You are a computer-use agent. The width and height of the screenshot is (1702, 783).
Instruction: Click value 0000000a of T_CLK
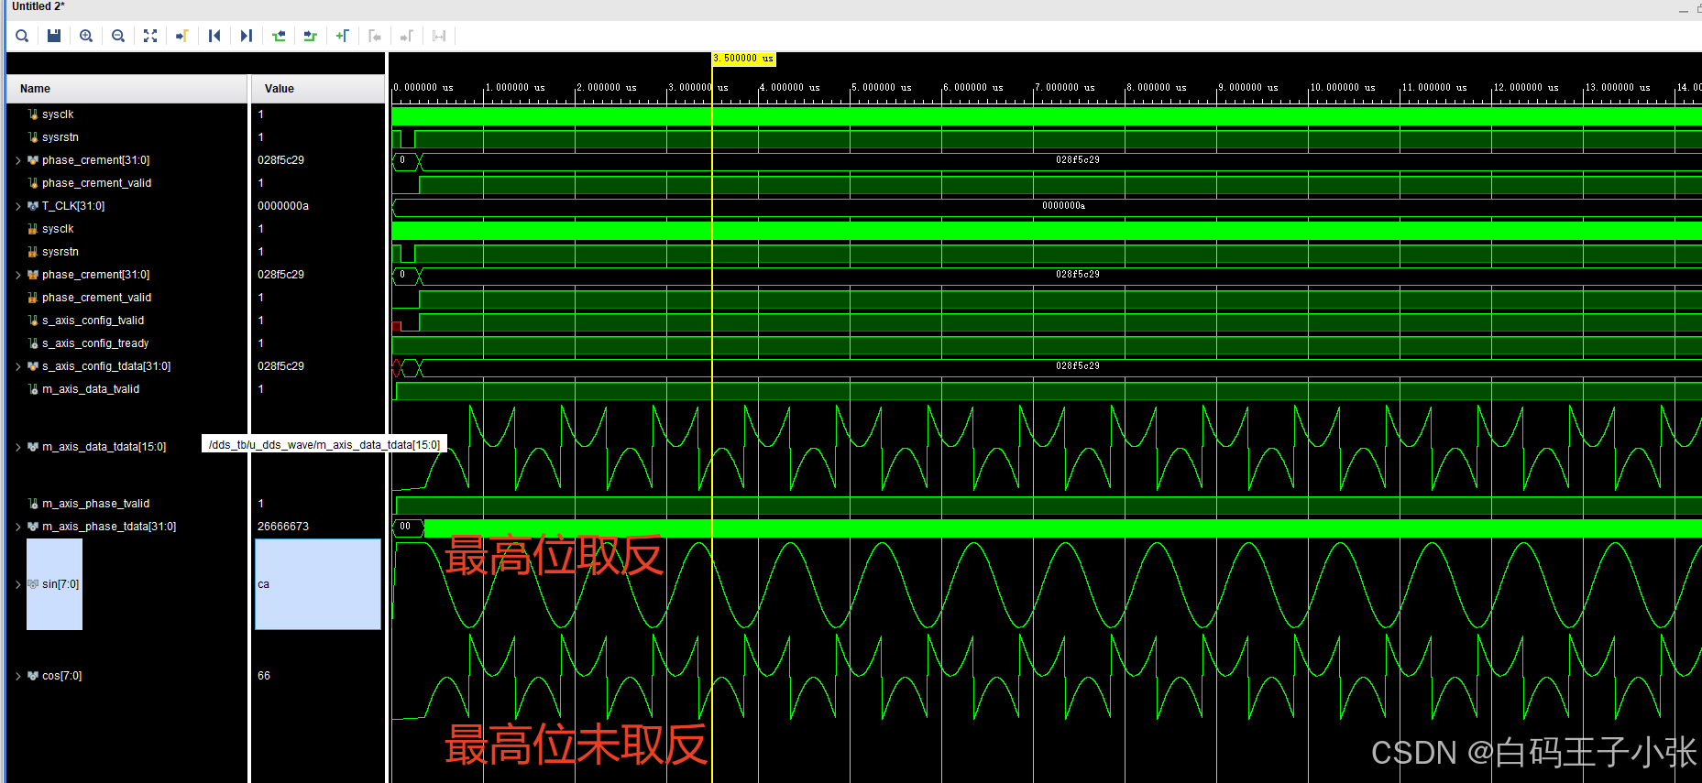coord(283,206)
